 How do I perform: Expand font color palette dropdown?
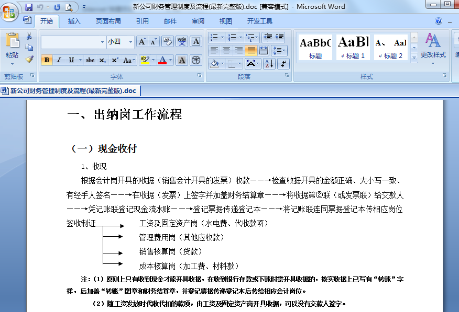(x=170, y=60)
